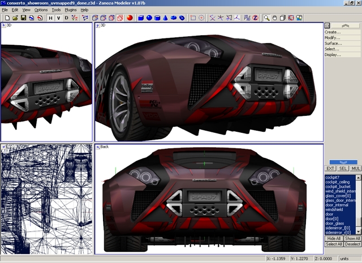The width and height of the screenshot is (362, 263).
Task: Click the Select All button
Action: 334,244
